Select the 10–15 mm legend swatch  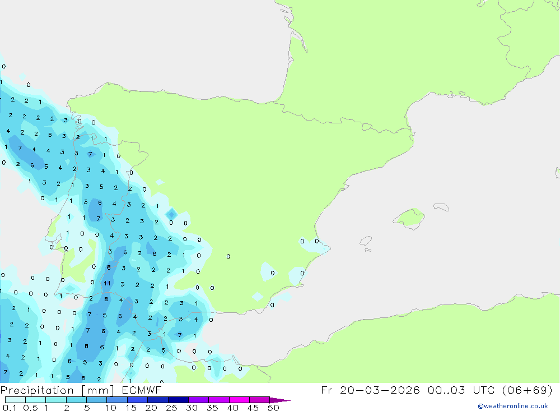tap(117, 400)
